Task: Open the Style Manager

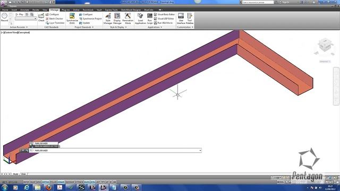Action: pos(108,19)
